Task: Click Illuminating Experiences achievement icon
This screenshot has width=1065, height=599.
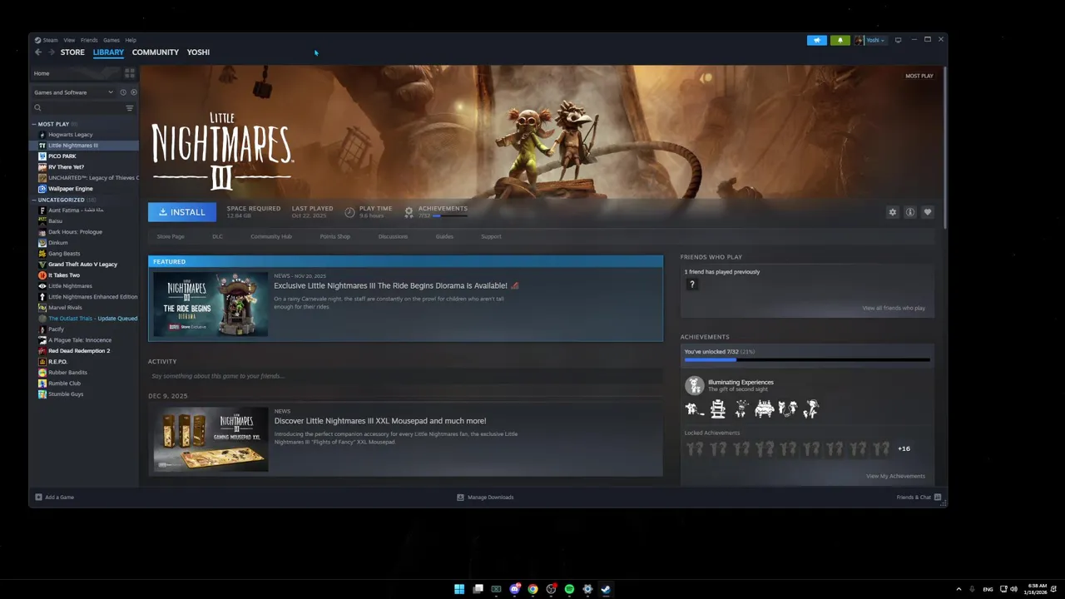Action: click(x=694, y=385)
